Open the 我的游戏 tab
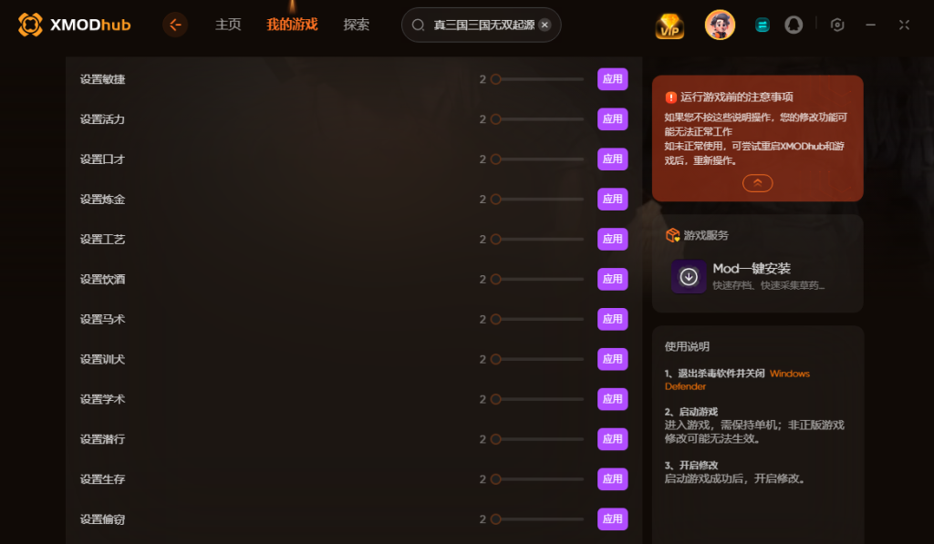Screen dimensions: 934x544 pyautogui.click(x=292, y=25)
